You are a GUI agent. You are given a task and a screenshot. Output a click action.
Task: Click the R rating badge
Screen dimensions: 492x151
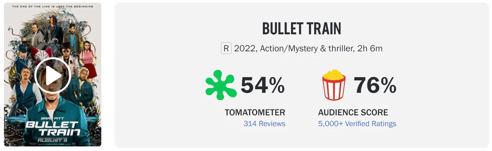point(226,49)
